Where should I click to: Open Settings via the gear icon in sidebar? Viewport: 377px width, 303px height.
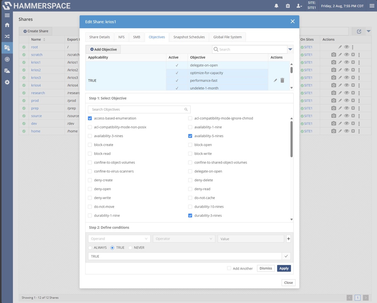tap(7, 82)
